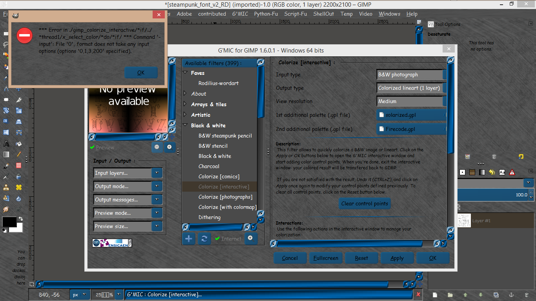This screenshot has width=536, height=301.
Task: Swap foreground and background colors
Action: (20, 219)
